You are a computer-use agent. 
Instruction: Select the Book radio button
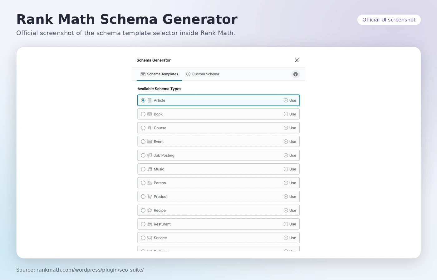coord(143,114)
